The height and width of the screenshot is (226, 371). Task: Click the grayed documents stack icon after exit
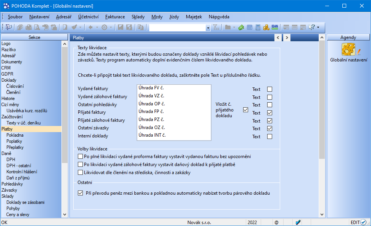pos(20,27)
